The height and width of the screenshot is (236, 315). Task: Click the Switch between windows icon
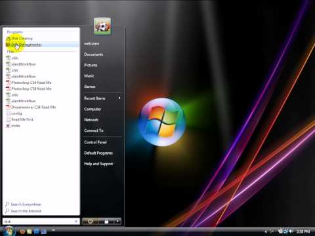(44, 231)
